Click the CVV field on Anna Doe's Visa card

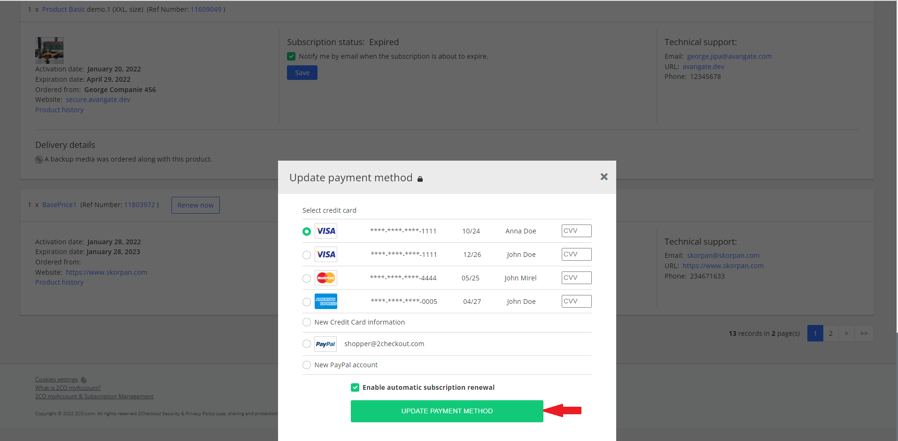click(576, 231)
